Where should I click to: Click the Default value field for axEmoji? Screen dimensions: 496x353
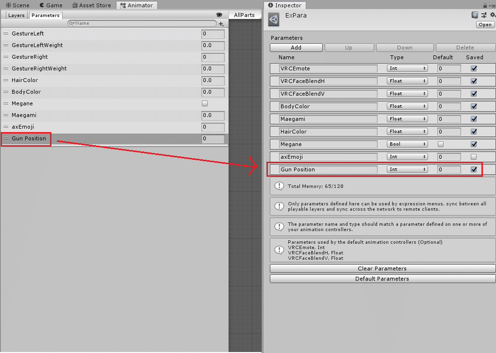click(449, 157)
